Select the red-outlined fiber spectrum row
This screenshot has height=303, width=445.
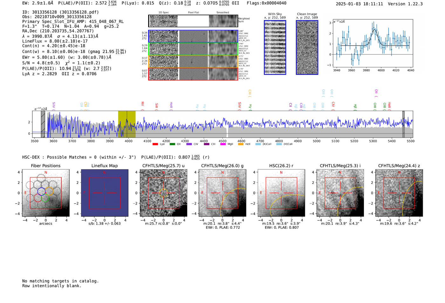tap(193, 74)
